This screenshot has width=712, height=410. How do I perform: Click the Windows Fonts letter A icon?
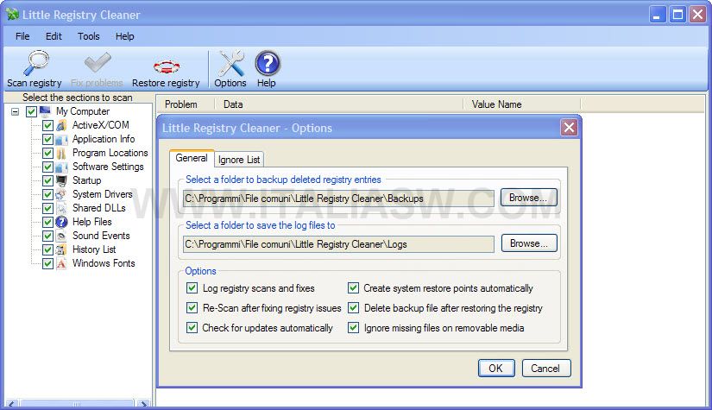pyautogui.click(x=61, y=264)
